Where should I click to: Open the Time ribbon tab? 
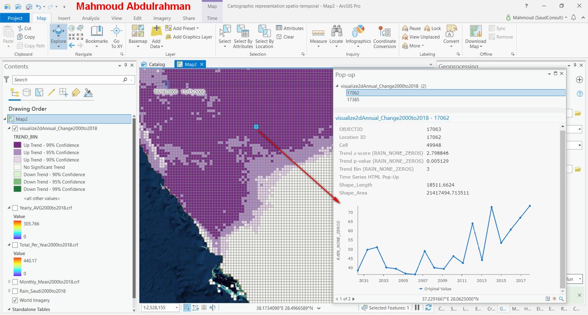(212, 18)
